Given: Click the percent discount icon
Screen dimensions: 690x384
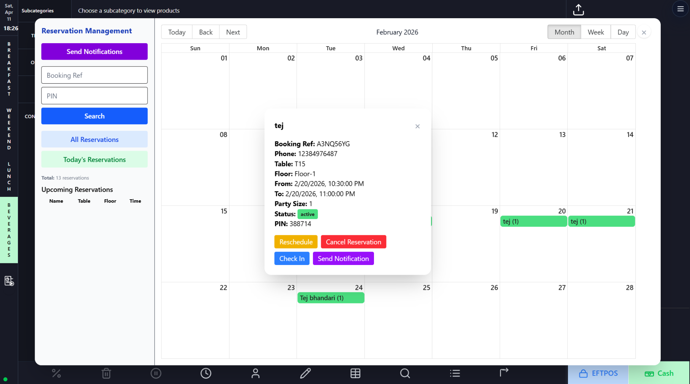Looking at the screenshot, I should pyautogui.click(x=56, y=373).
